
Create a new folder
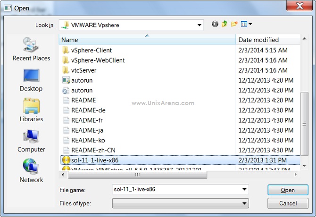tap(234, 24)
